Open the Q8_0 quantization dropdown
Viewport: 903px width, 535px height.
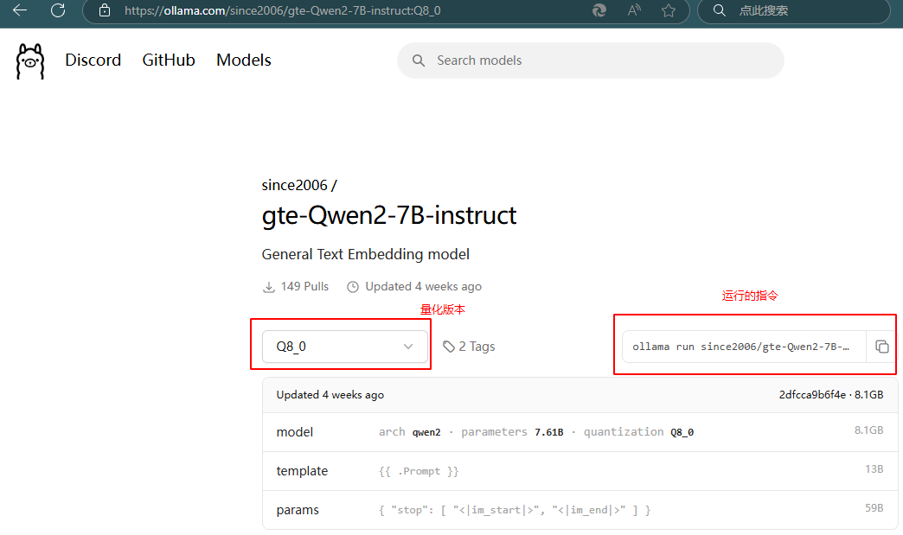click(345, 347)
